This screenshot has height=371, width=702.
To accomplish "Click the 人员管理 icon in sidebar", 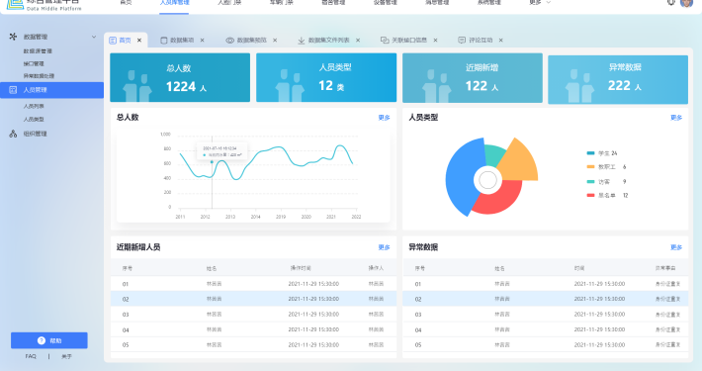I will [13, 90].
